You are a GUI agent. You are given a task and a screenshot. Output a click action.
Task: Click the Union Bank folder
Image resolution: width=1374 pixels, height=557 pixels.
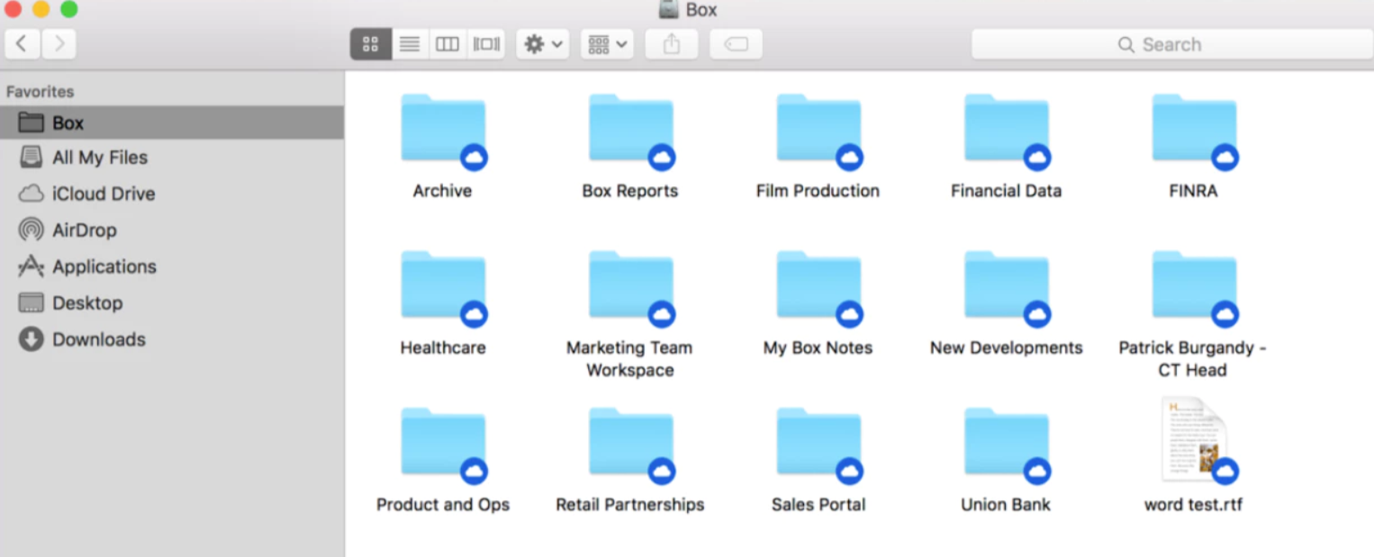pos(1006,445)
